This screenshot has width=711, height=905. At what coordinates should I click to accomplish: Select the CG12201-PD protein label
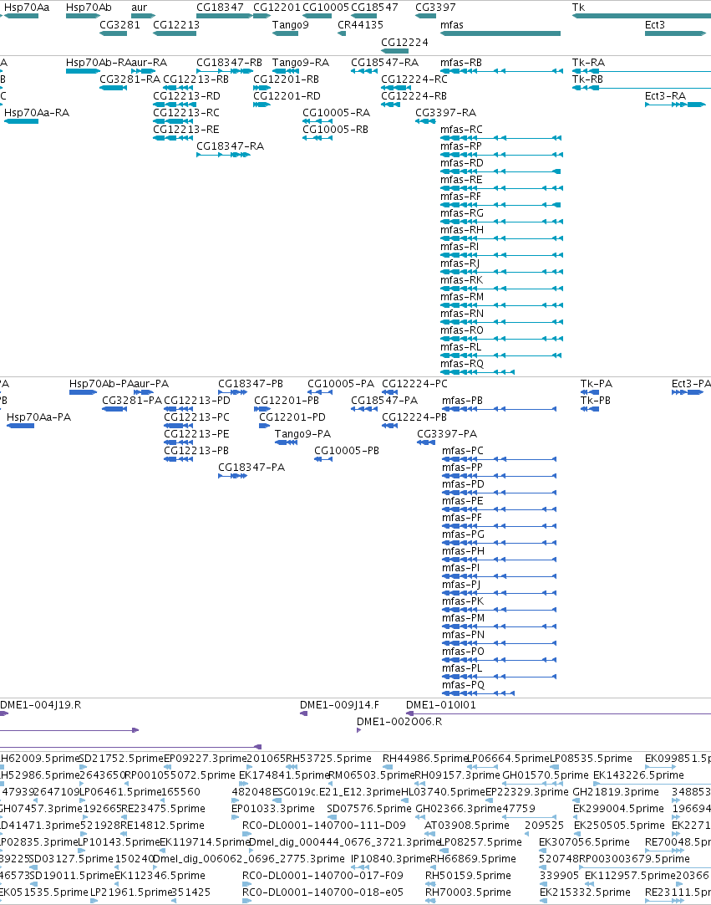click(x=292, y=417)
